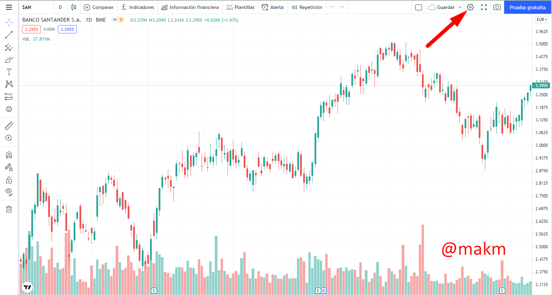Click the Prueba gratuita button
Screen dimensions: 552x295
coord(528,7)
